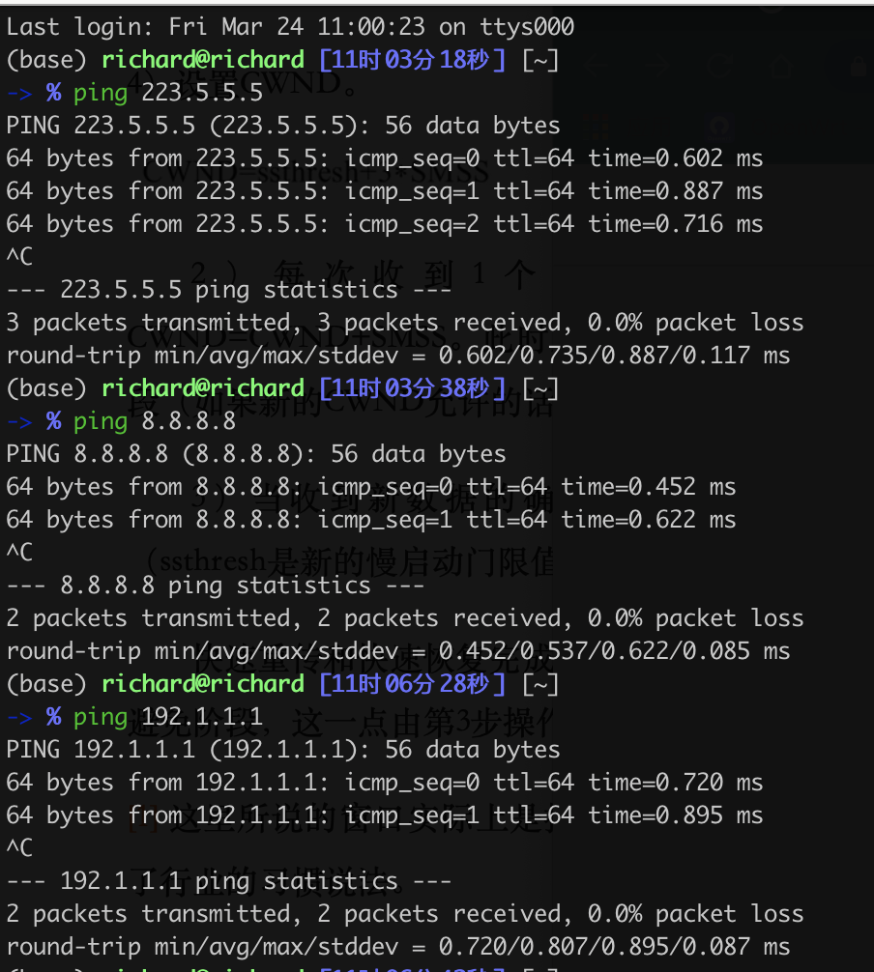The width and height of the screenshot is (874, 972).
Task: Click the 'Last login' line at top
Action: (290, 27)
